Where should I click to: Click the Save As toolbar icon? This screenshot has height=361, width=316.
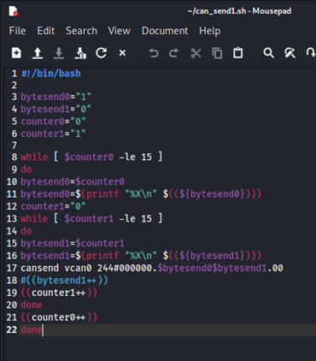pyautogui.click(x=80, y=53)
